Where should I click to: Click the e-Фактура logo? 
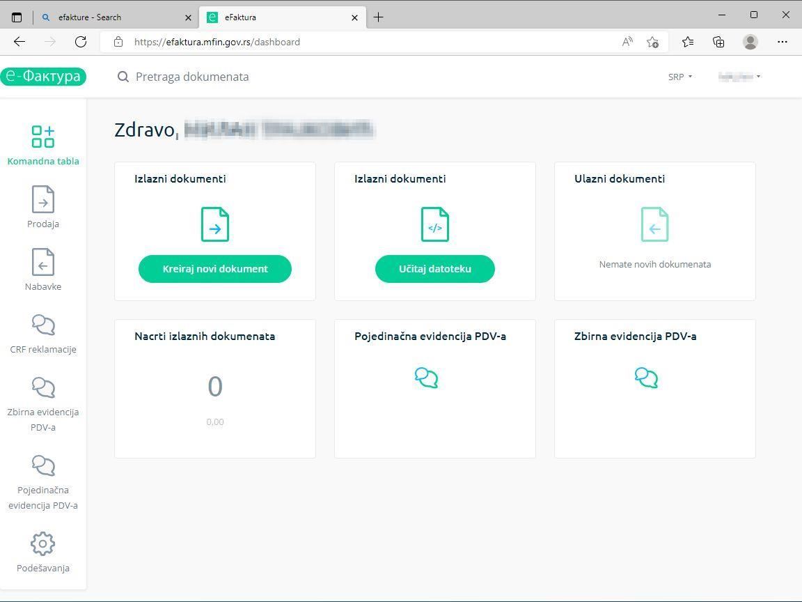click(43, 77)
